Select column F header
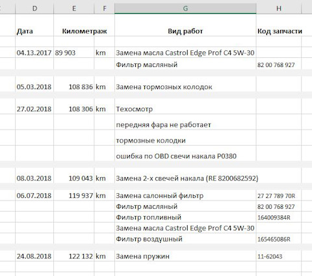The height and width of the screenshot is (276, 312). (105, 8)
